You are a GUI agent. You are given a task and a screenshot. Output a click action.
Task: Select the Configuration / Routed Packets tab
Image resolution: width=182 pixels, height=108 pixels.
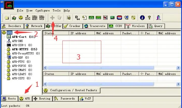pos(71,90)
